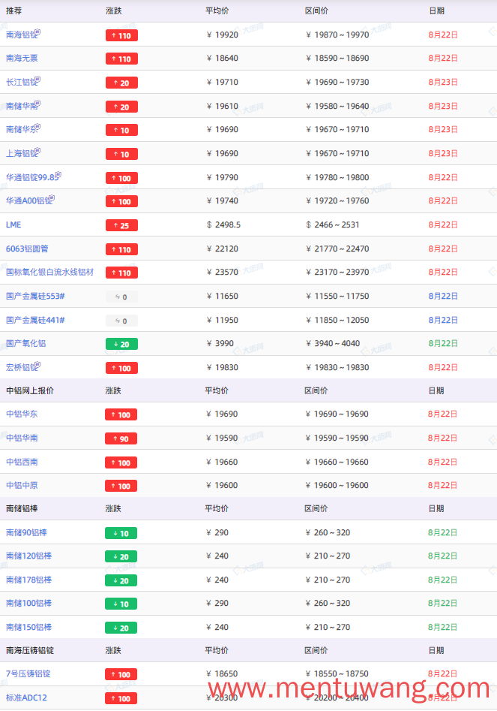This screenshot has width=497, height=711.
Task: Click the price range $ 2466 ~ 2531
Action: click(x=333, y=225)
